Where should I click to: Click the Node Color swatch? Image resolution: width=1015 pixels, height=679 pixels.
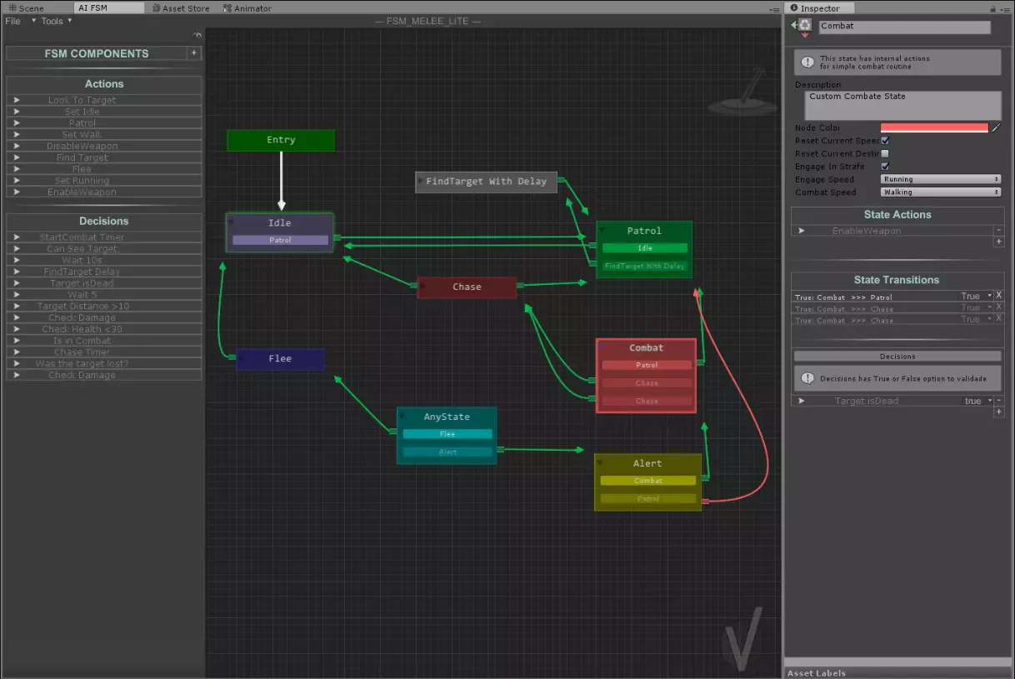click(933, 127)
